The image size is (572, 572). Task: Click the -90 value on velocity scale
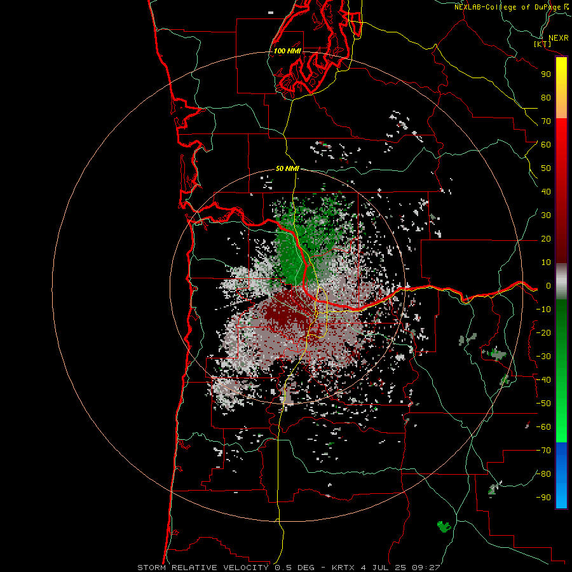coord(543,498)
